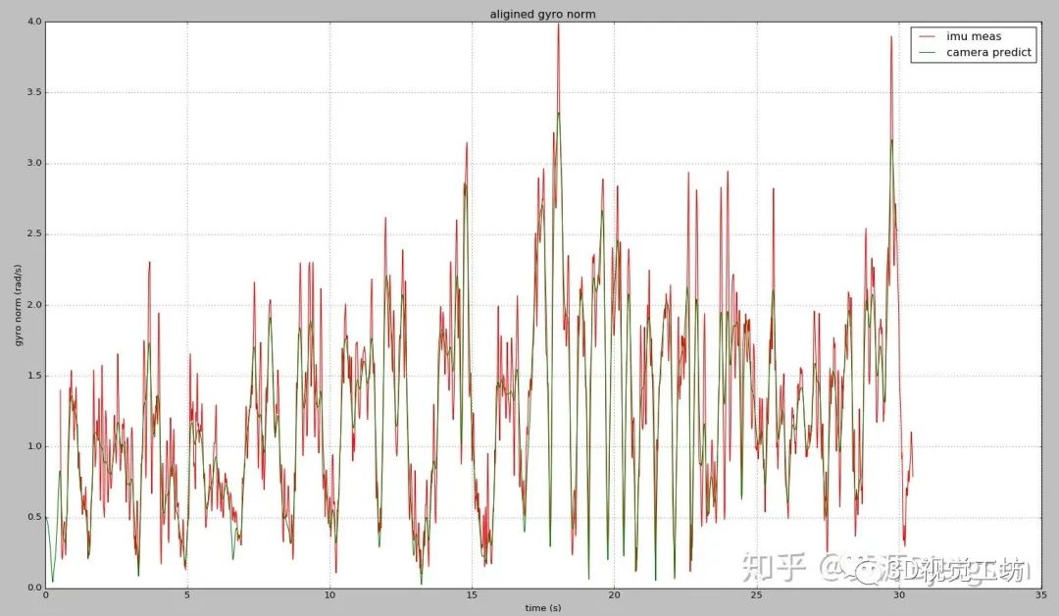
Task: Click the 知乎 watermark logo text
Action: tap(774, 567)
